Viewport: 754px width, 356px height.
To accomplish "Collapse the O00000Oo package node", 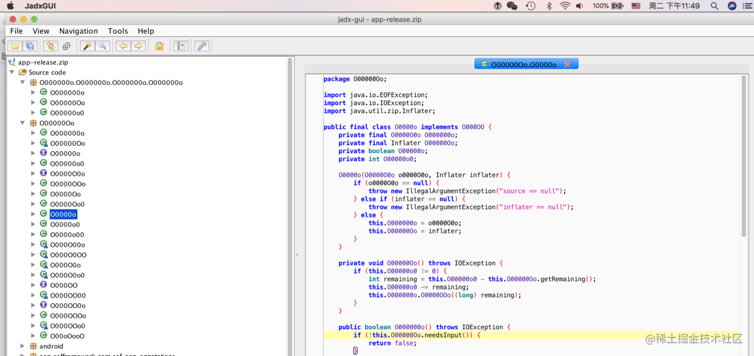I will coord(22,123).
